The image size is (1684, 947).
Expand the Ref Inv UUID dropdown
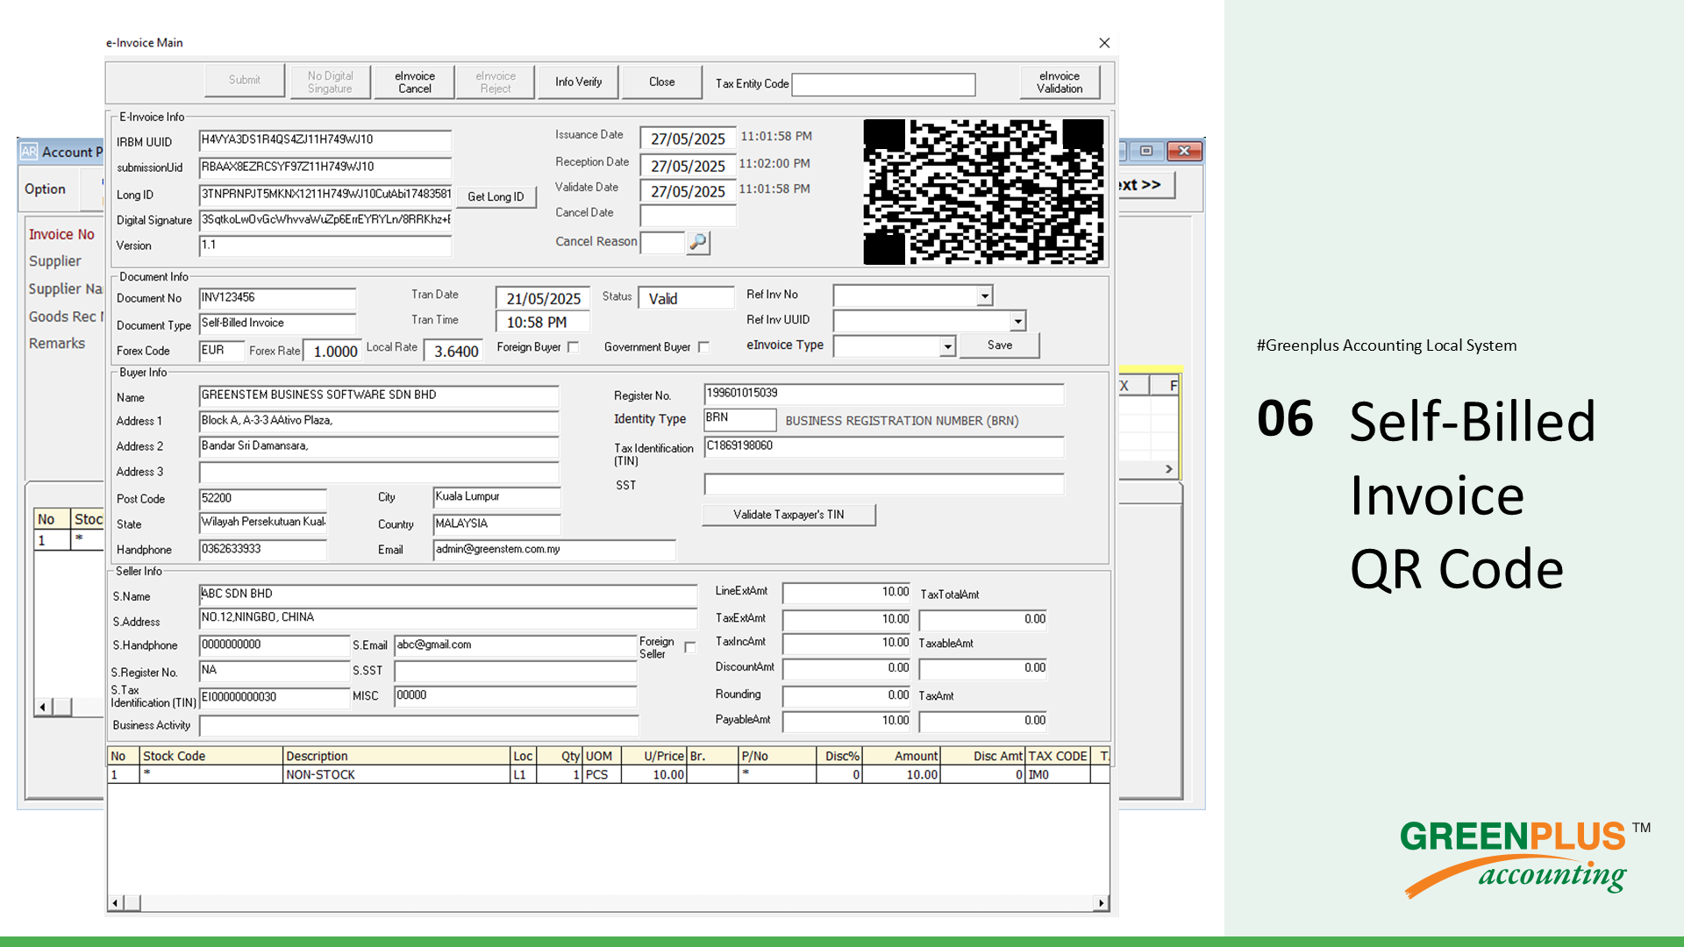point(1017,322)
